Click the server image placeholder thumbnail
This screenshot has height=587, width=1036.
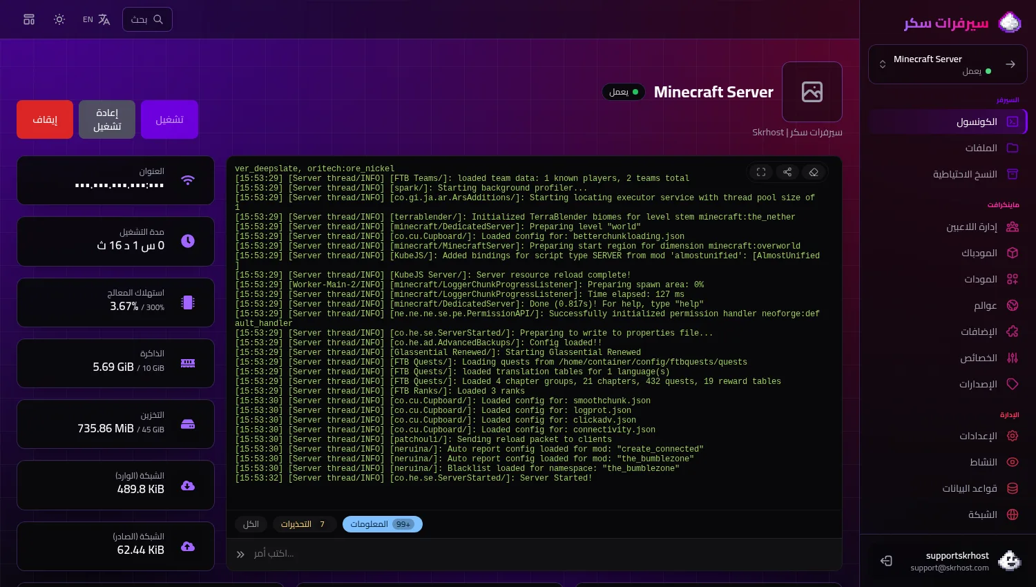coord(812,92)
